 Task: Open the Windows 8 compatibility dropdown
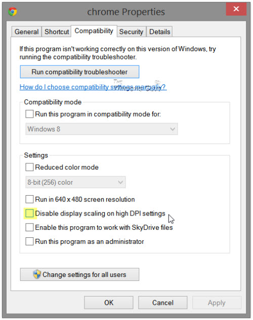point(102,129)
